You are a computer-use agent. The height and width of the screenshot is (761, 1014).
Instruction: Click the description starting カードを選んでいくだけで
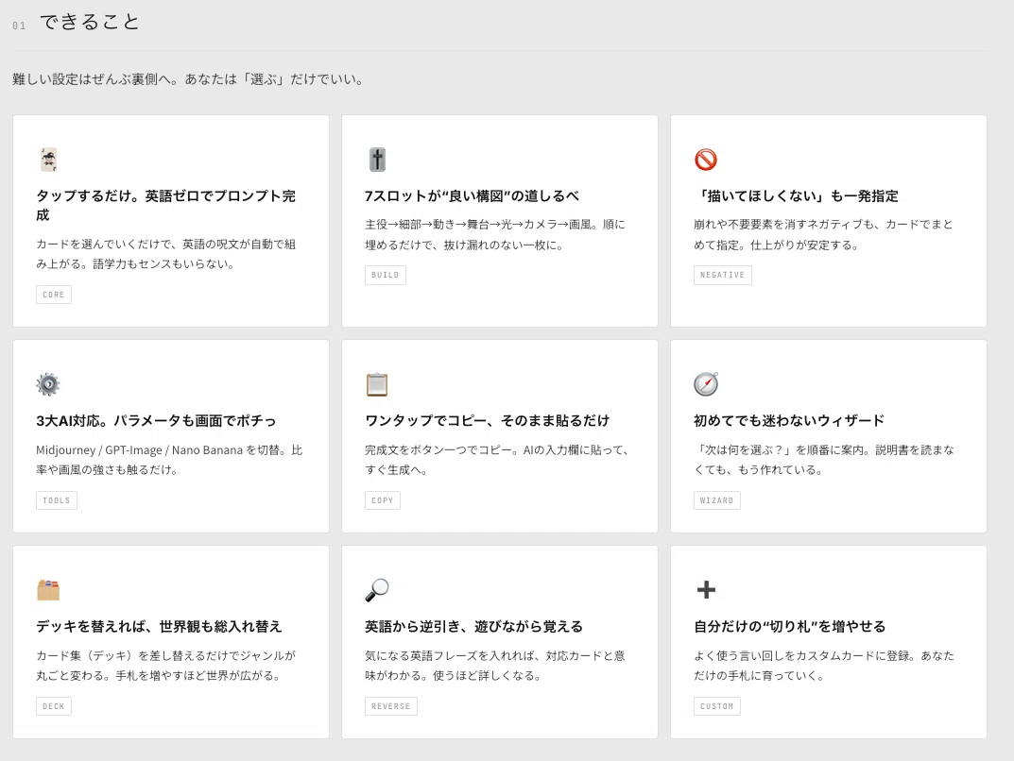pos(166,254)
